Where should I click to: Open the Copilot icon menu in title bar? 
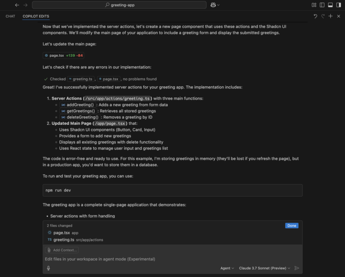(x=215, y=5)
